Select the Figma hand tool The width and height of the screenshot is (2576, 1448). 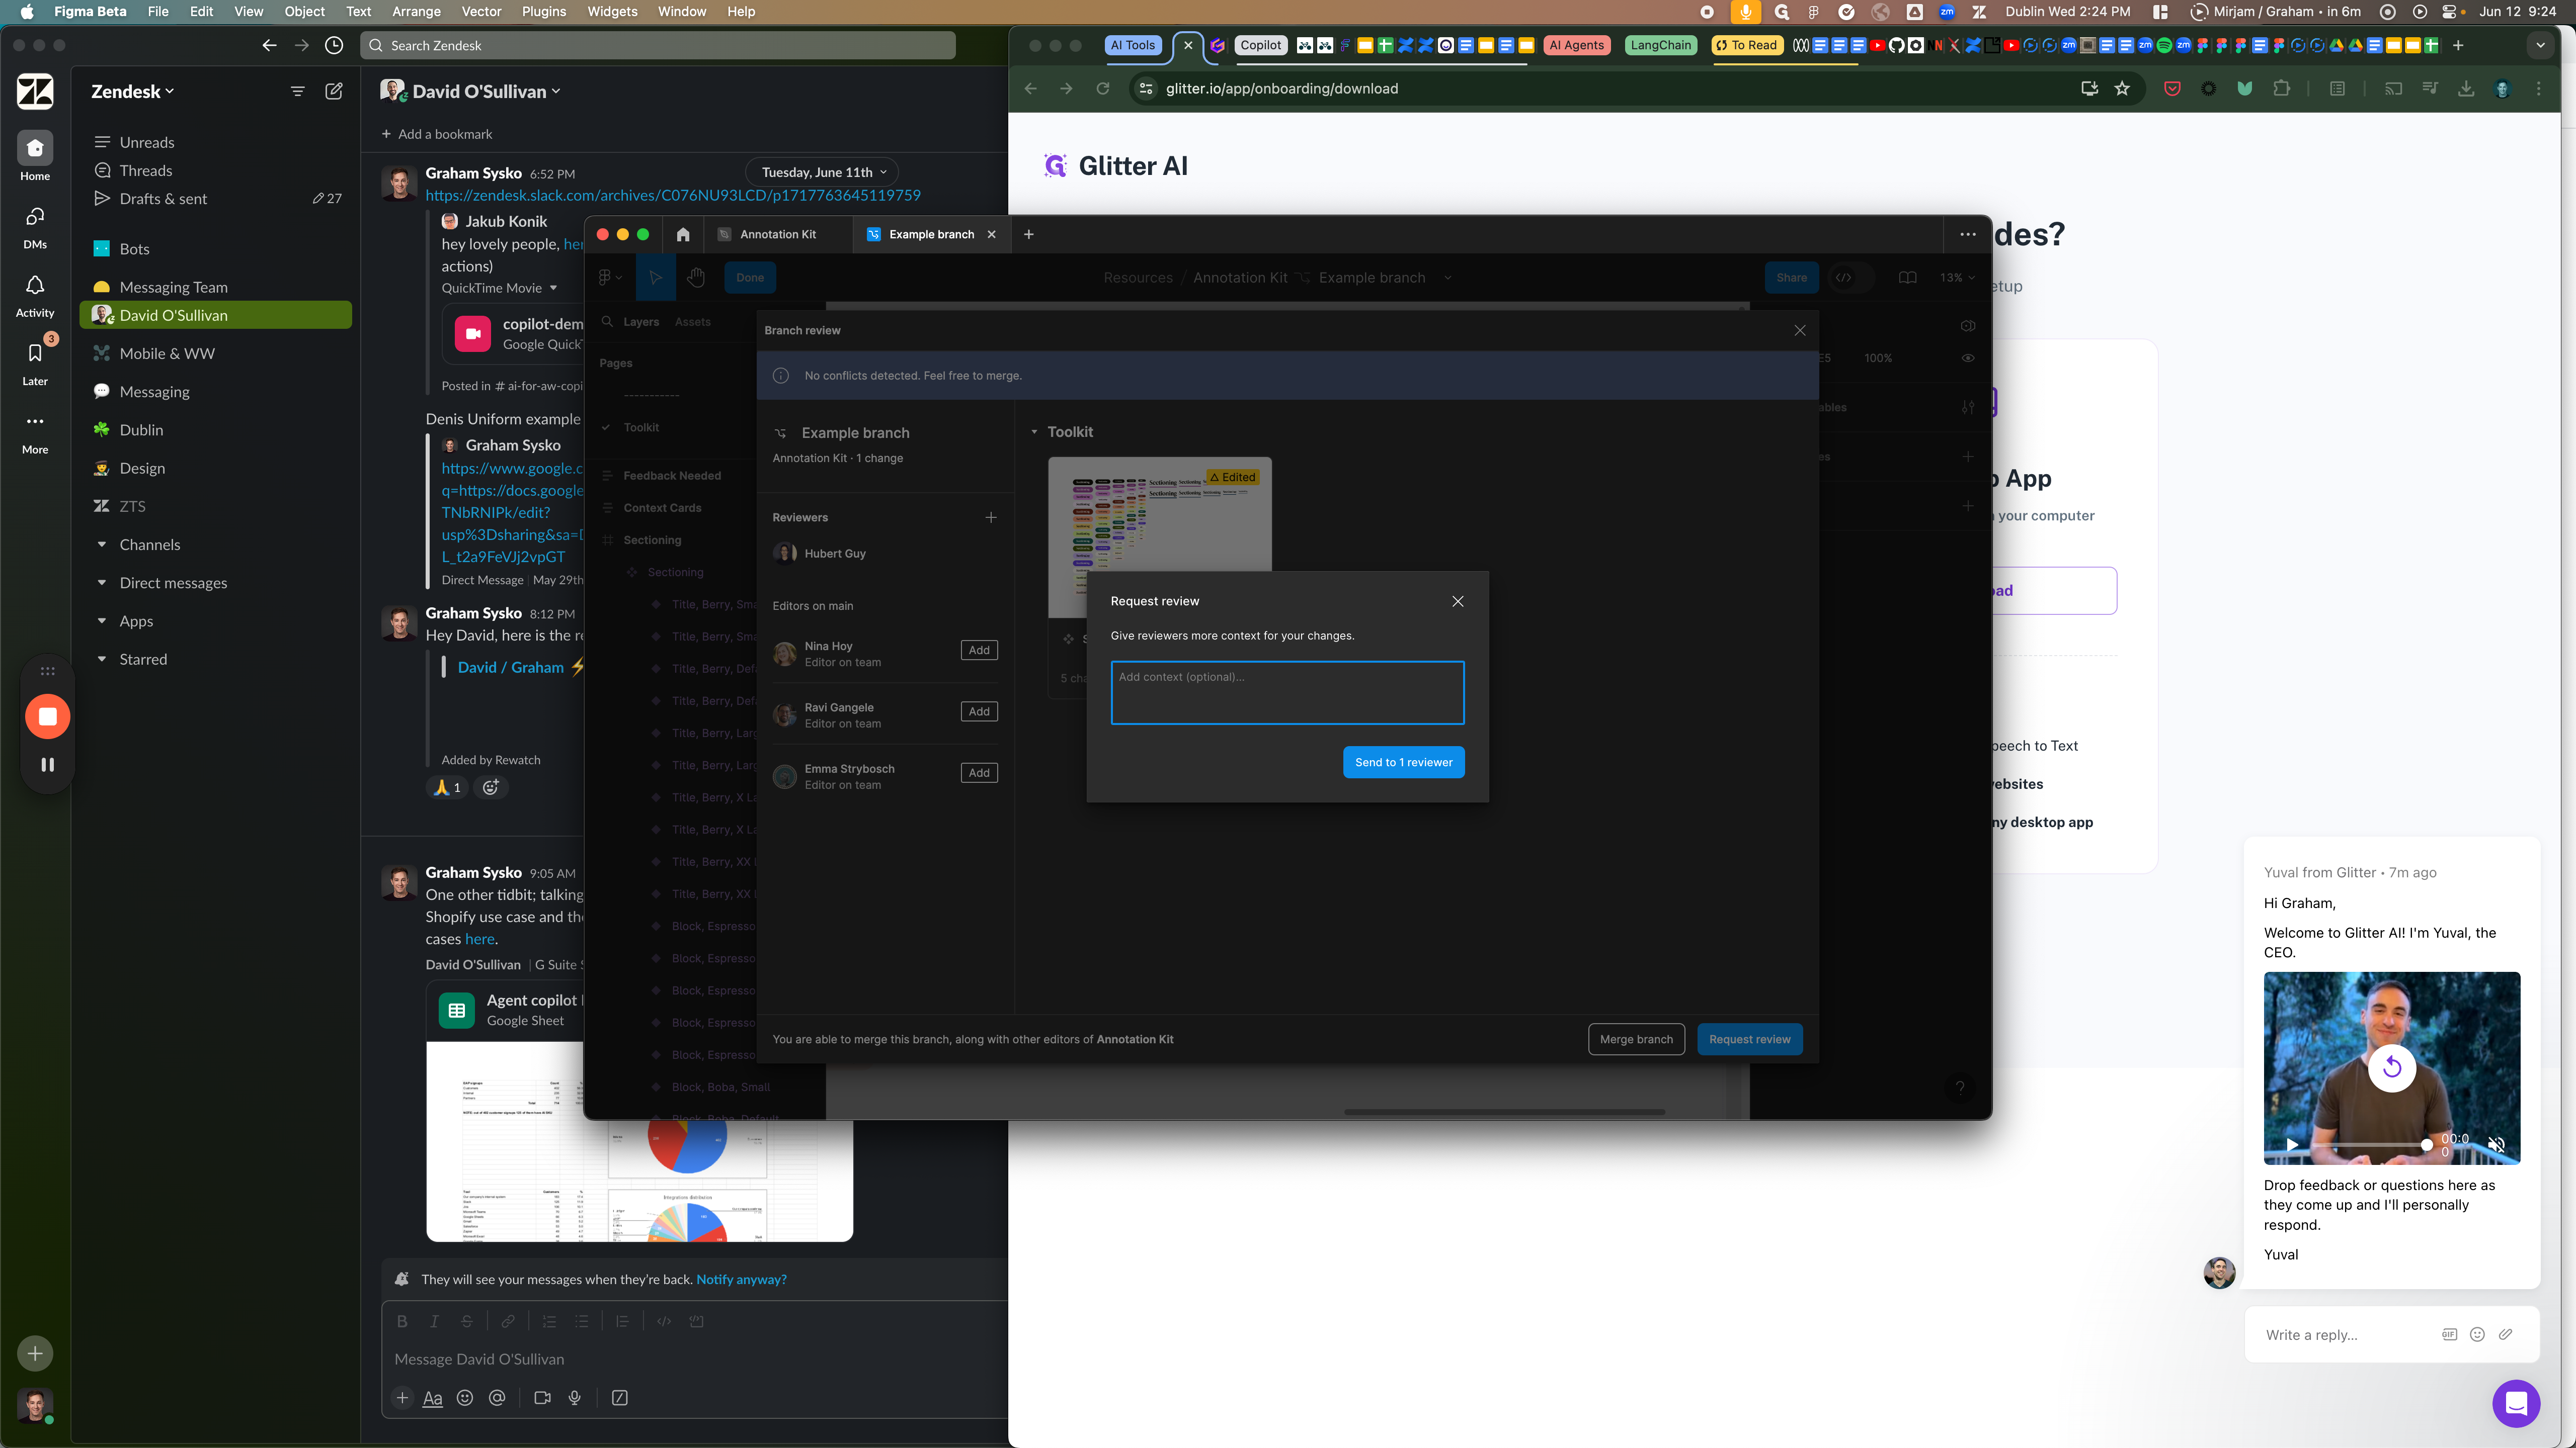point(696,278)
